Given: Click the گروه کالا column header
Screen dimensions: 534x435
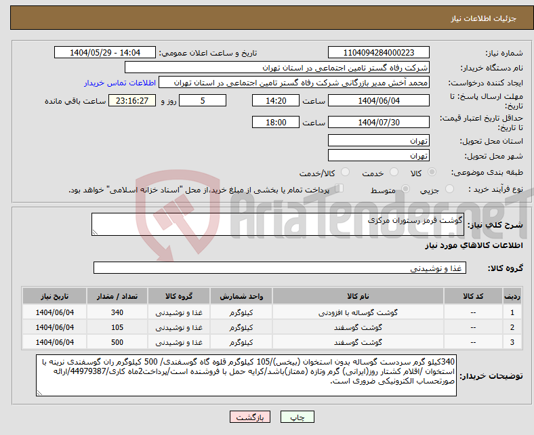Looking at the screenshot, I should click(x=179, y=296).
